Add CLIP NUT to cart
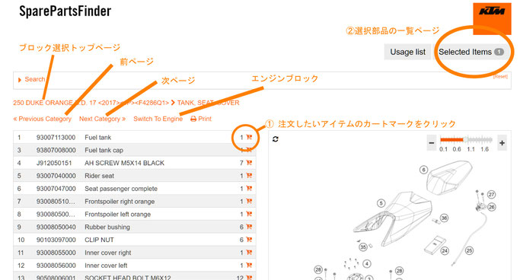Screen dimensions: 520x280 [x=249, y=240]
